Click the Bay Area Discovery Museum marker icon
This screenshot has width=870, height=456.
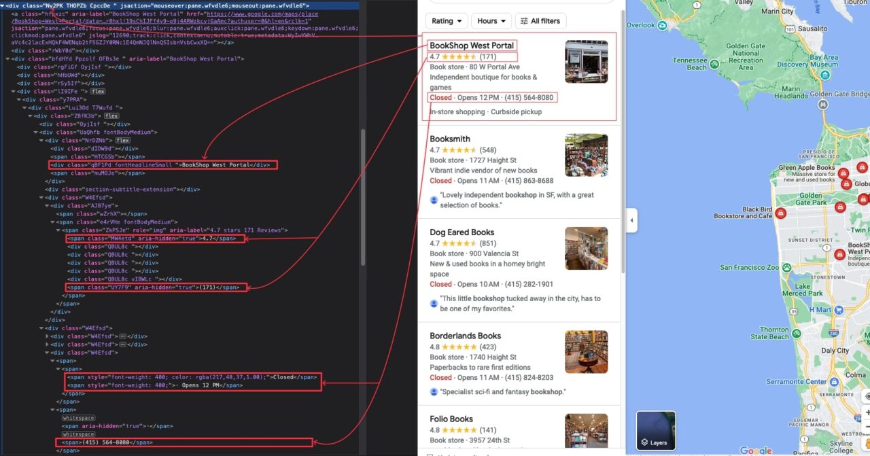pyautogui.click(x=825, y=75)
